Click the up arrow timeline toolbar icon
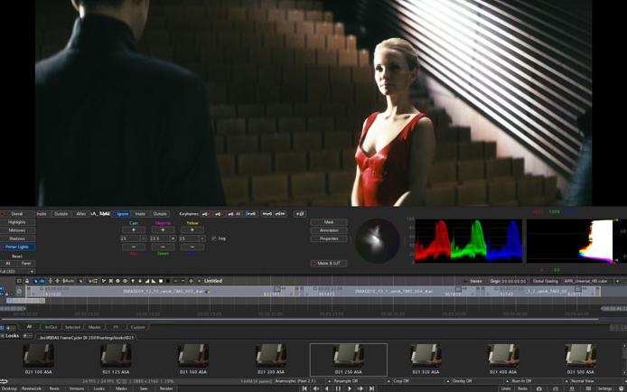The height and width of the screenshot is (392, 627). tap(133, 281)
